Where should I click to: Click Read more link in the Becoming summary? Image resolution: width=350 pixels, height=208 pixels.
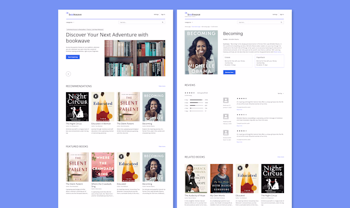tap(278, 52)
